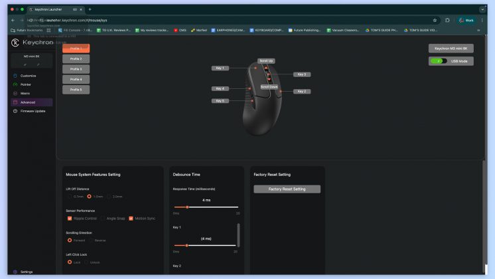The image size is (495, 279).
Task: Show more bookmarks via overflow chevron
Action: [478, 30]
